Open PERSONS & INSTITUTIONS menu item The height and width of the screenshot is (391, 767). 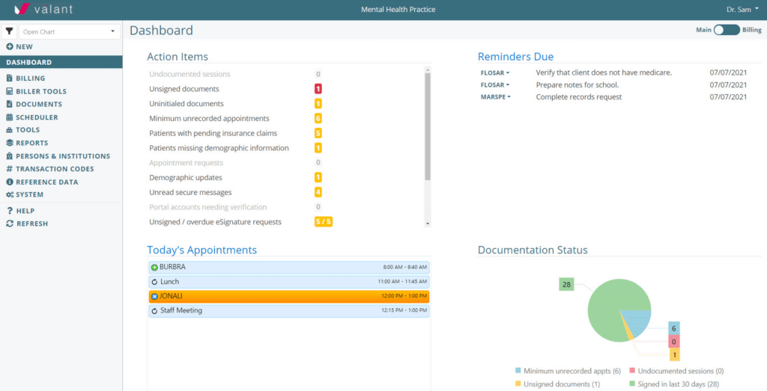click(x=61, y=156)
